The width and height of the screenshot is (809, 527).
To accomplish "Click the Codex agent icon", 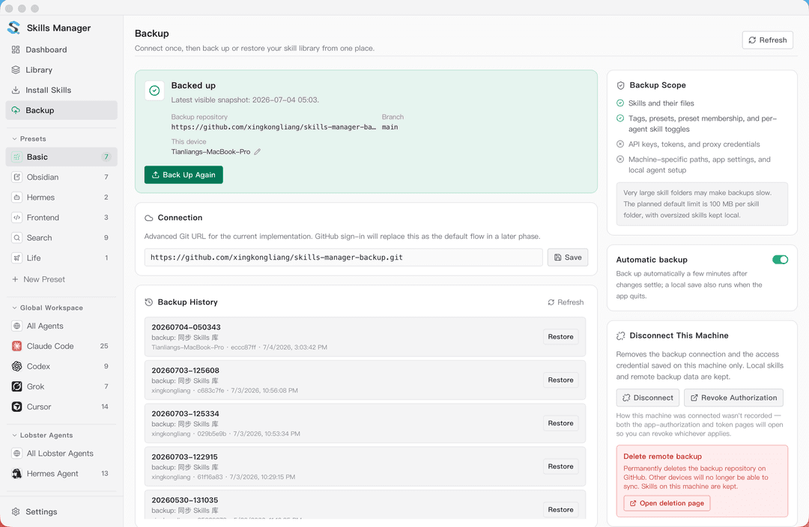I will tap(17, 366).
